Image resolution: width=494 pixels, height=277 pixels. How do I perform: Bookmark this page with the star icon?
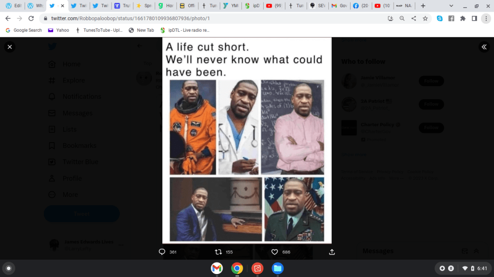425,18
